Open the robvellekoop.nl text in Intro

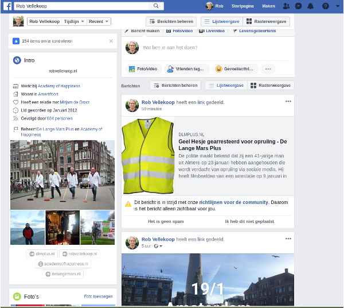63,71
